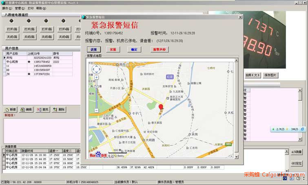Viewport: 308px width, 185px height.
Task: Click the 删除 (Delete) user button
Action: 59,110
